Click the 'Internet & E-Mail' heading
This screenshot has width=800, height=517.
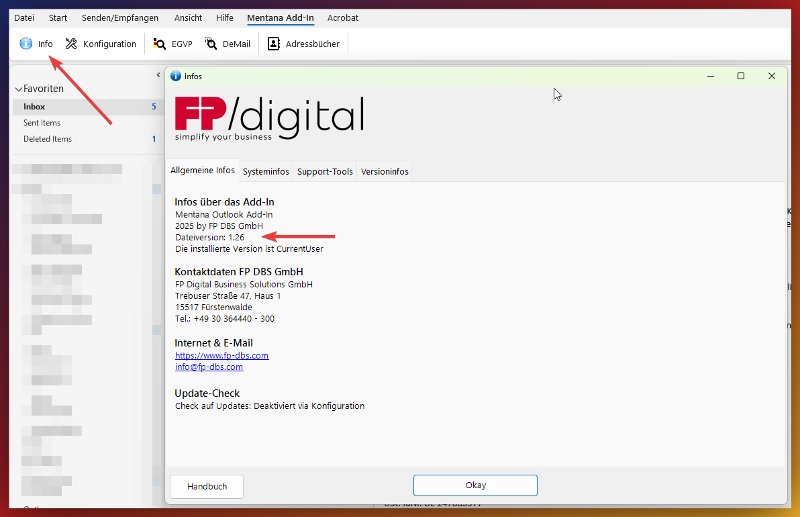click(x=214, y=343)
